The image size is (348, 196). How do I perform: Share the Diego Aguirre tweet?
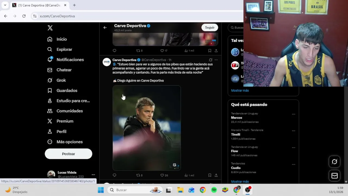coord(216,175)
